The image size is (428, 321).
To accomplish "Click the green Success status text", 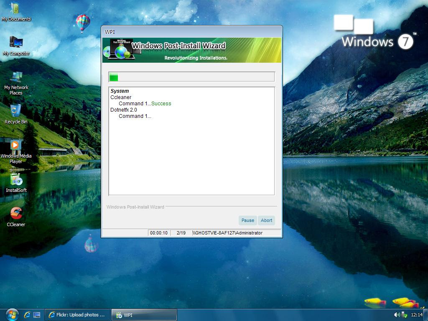I will tap(161, 104).
